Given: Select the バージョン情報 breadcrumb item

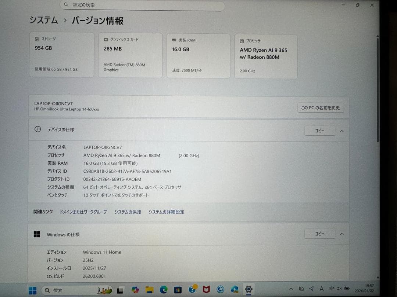Looking at the screenshot, I should click(97, 21).
